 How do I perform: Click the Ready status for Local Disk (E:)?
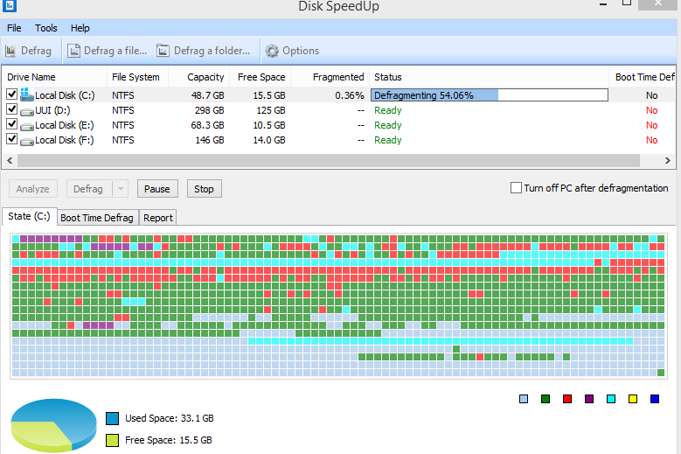click(x=388, y=125)
